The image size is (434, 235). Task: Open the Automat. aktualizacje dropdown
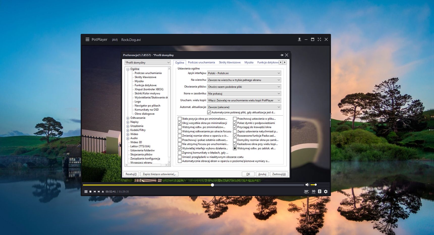pos(244,107)
